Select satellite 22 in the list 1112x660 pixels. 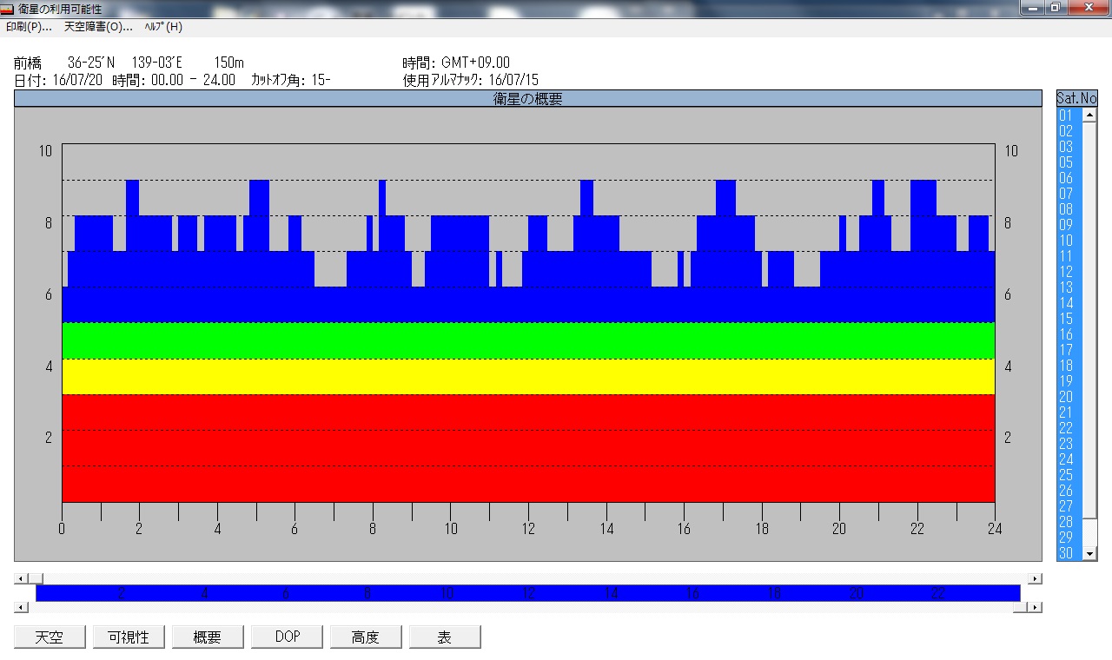pyautogui.click(x=1069, y=428)
